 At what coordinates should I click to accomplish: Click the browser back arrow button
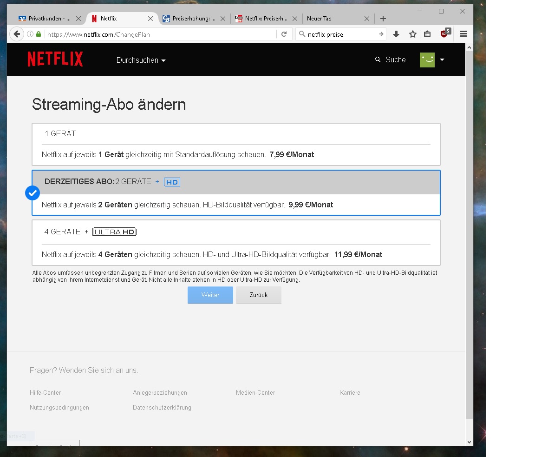pyautogui.click(x=16, y=34)
